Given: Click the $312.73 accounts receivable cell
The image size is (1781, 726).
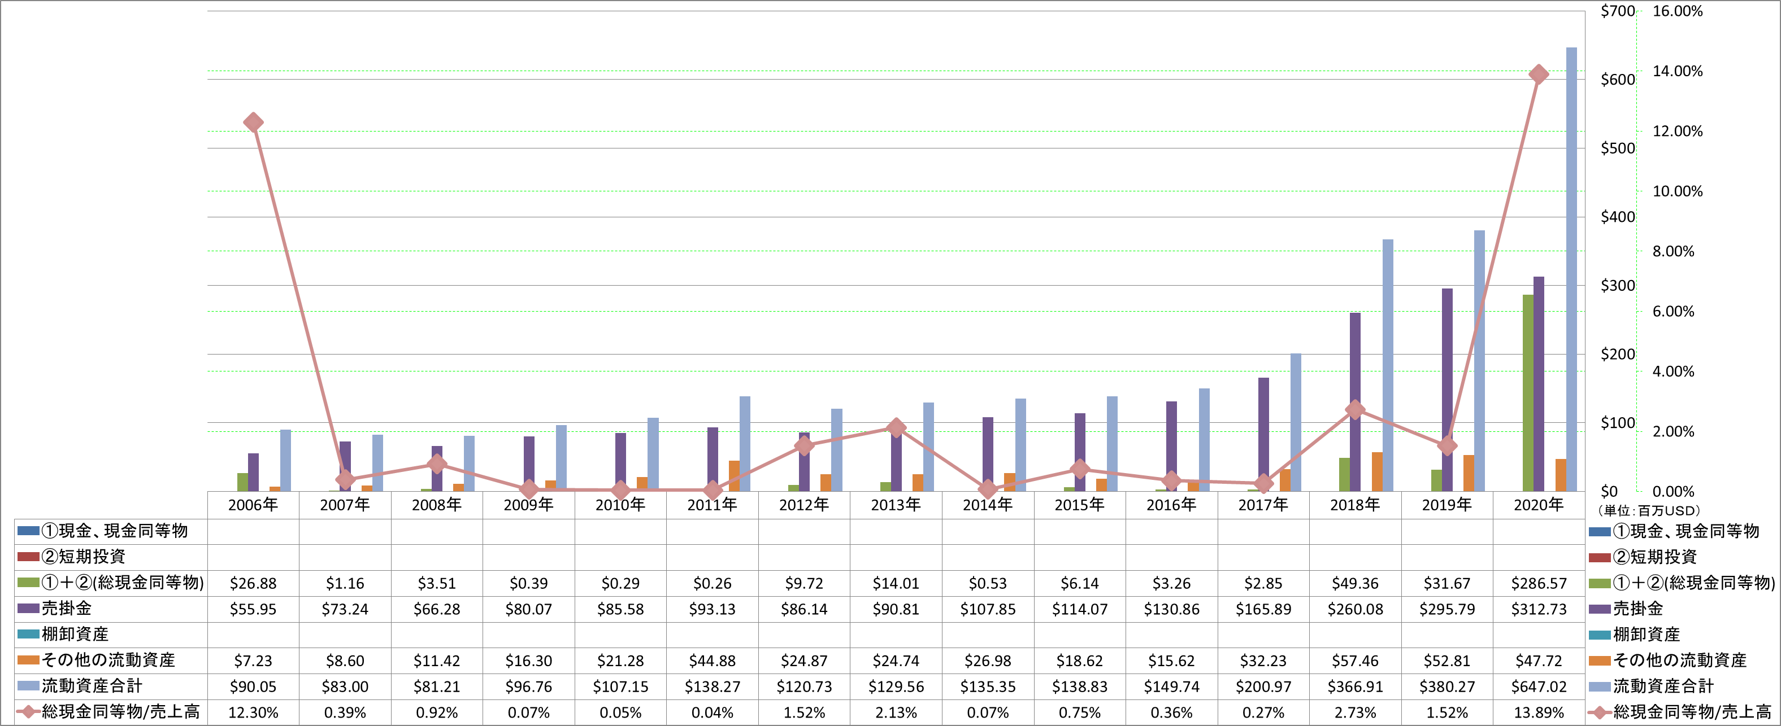Looking at the screenshot, I should coord(1539,609).
